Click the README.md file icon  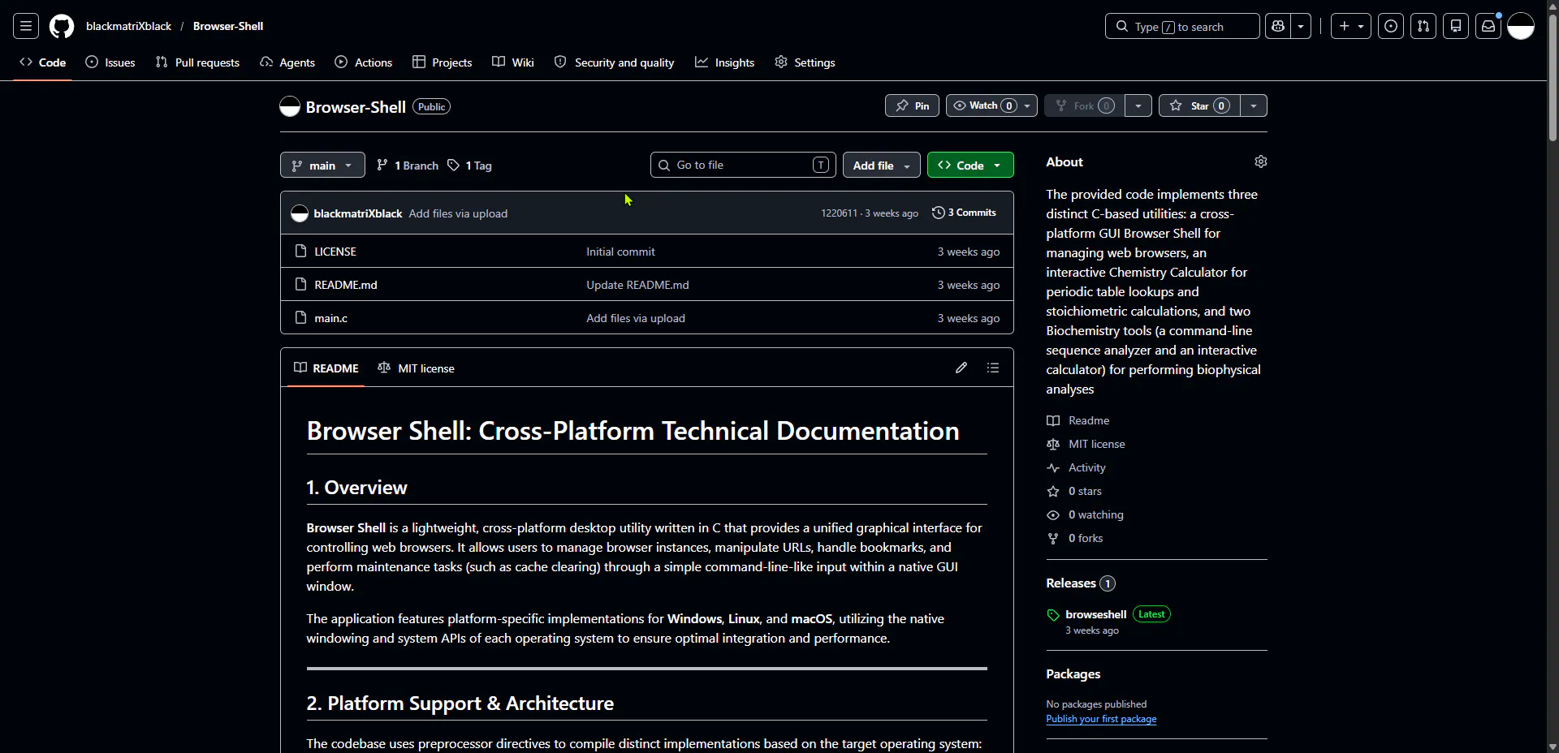(x=300, y=284)
